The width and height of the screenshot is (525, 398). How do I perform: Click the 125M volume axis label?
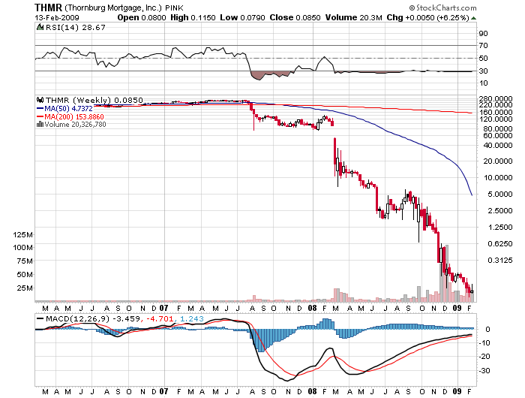[x=22, y=235]
